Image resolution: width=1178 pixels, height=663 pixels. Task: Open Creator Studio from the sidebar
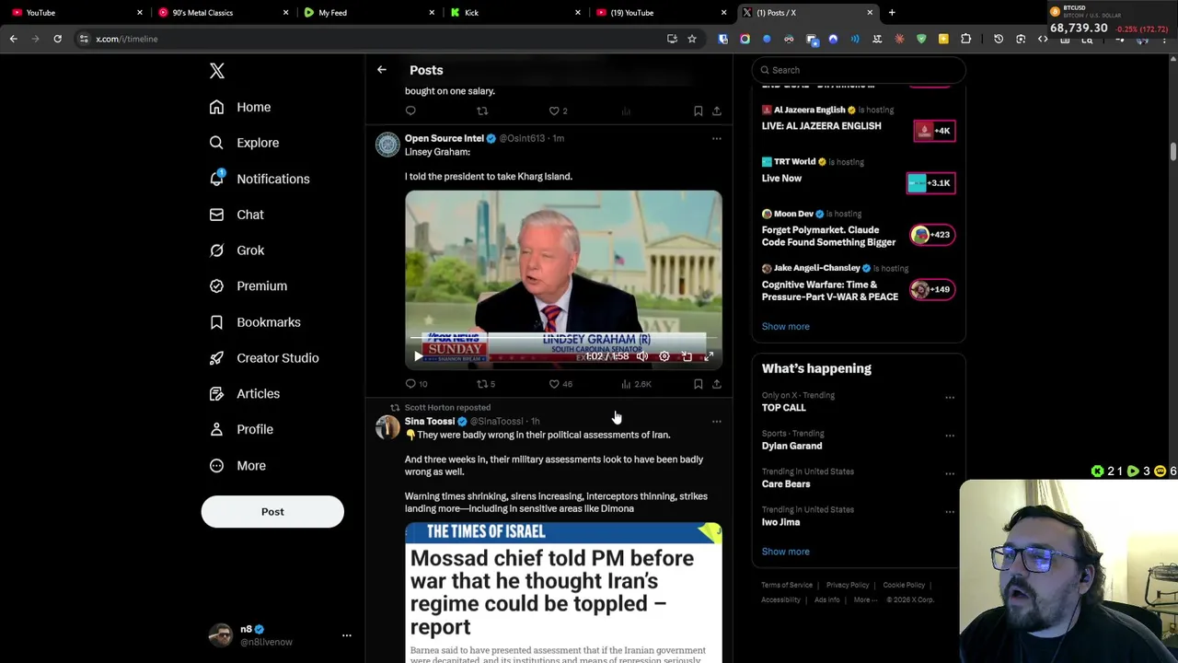pyautogui.click(x=264, y=358)
